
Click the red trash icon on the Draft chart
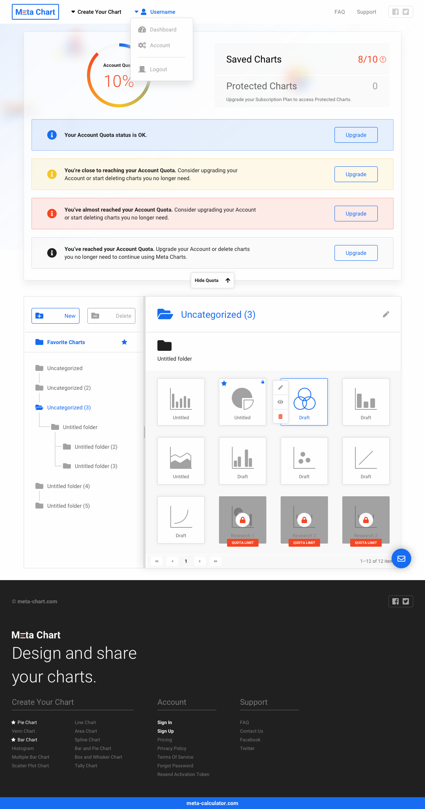pos(280,416)
